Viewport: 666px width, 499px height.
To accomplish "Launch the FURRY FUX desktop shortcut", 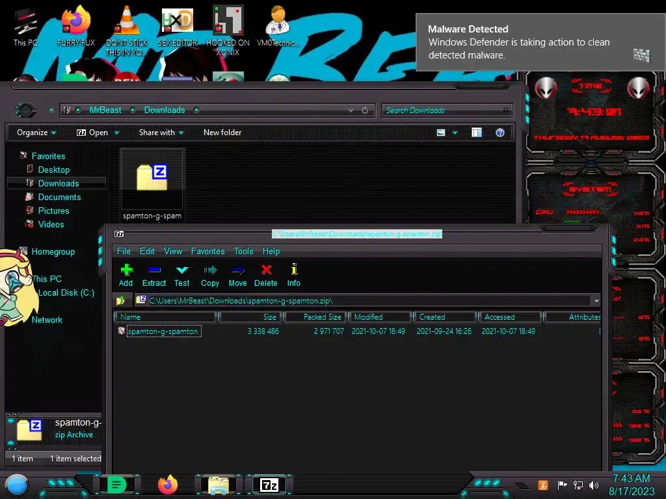I will coord(75,26).
